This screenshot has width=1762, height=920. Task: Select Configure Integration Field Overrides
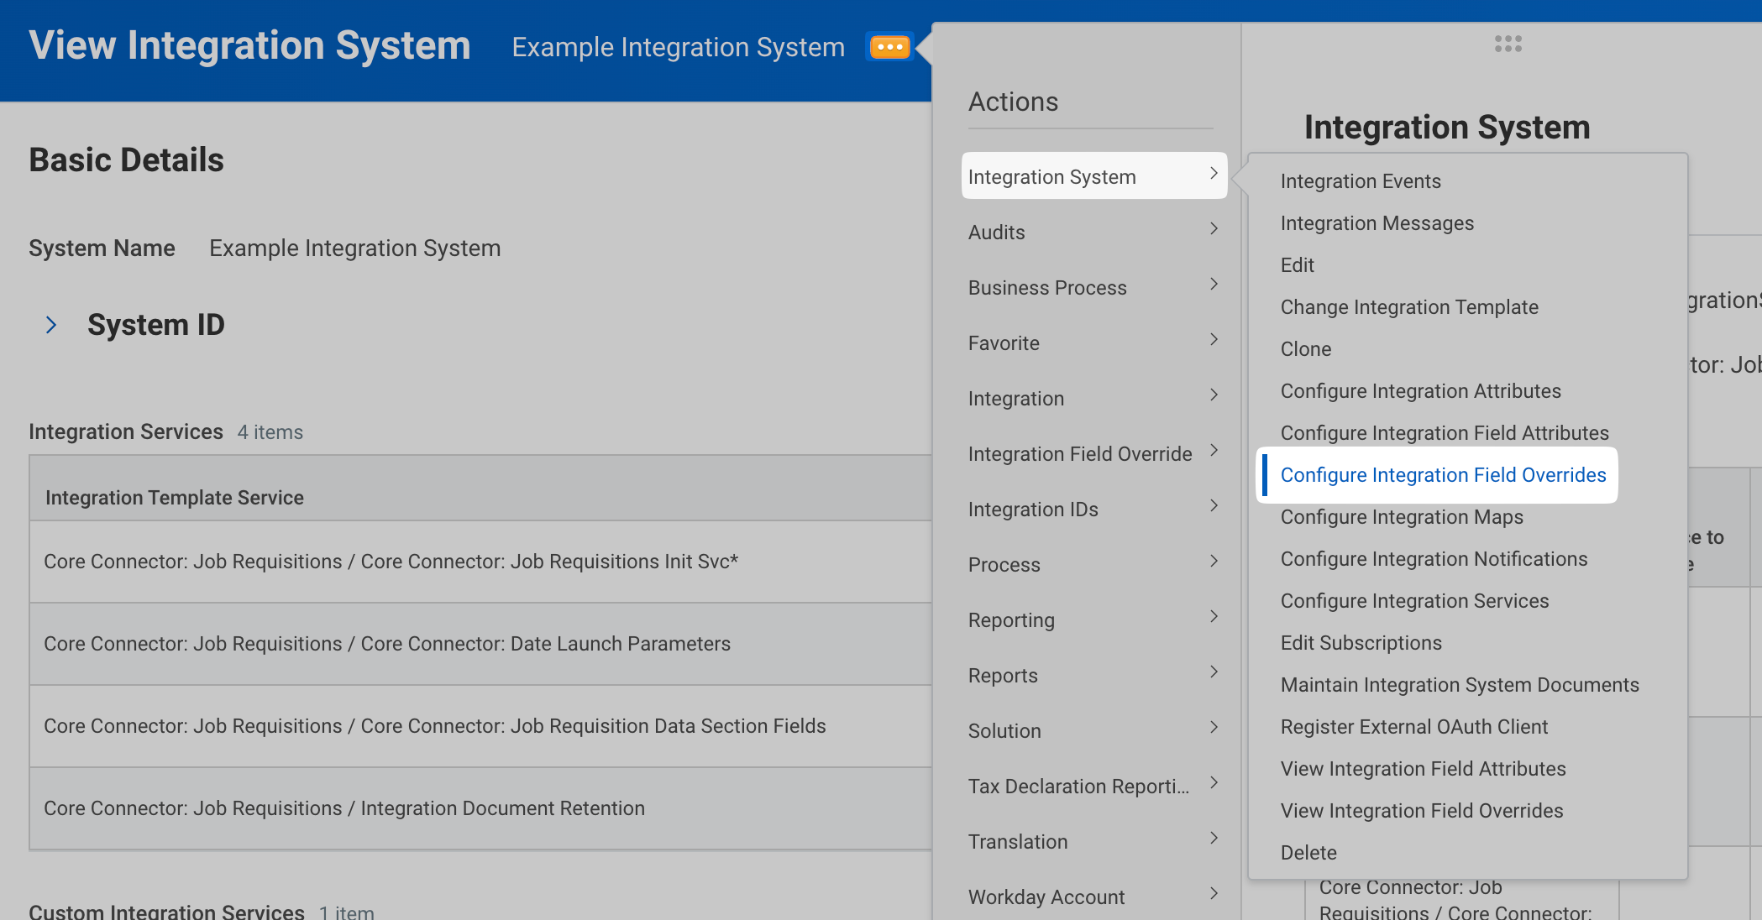[1443, 475]
